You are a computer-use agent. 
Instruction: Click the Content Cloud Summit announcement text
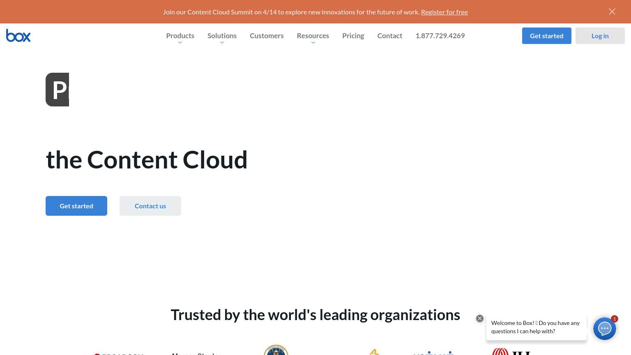pos(291,12)
